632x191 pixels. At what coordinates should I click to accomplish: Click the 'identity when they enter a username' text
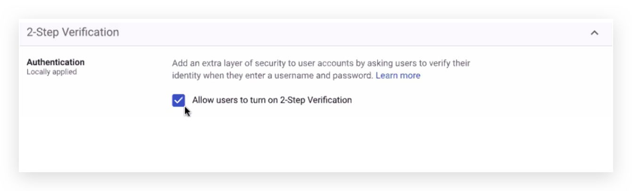click(x=245, y=75)
